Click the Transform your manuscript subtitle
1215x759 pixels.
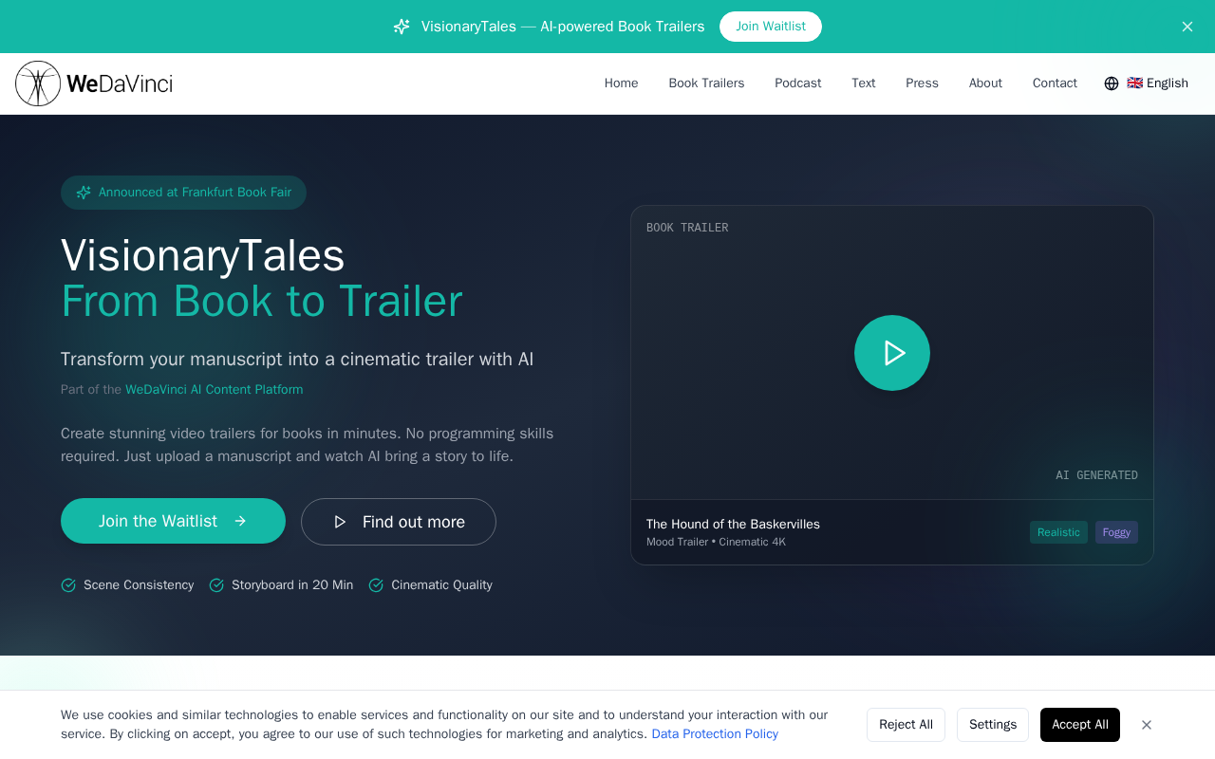(x=297, y=360)
